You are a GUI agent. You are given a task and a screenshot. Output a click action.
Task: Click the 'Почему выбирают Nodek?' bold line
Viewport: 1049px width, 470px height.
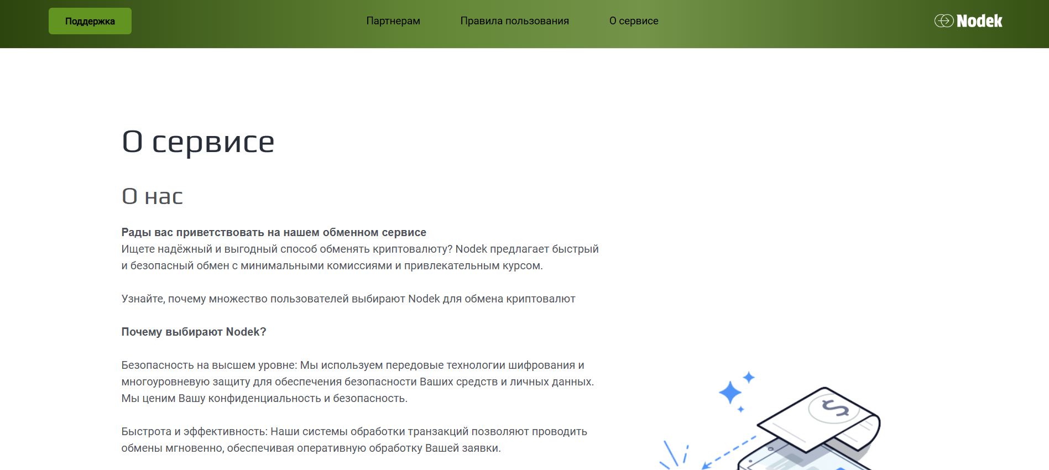click(194, 332)
